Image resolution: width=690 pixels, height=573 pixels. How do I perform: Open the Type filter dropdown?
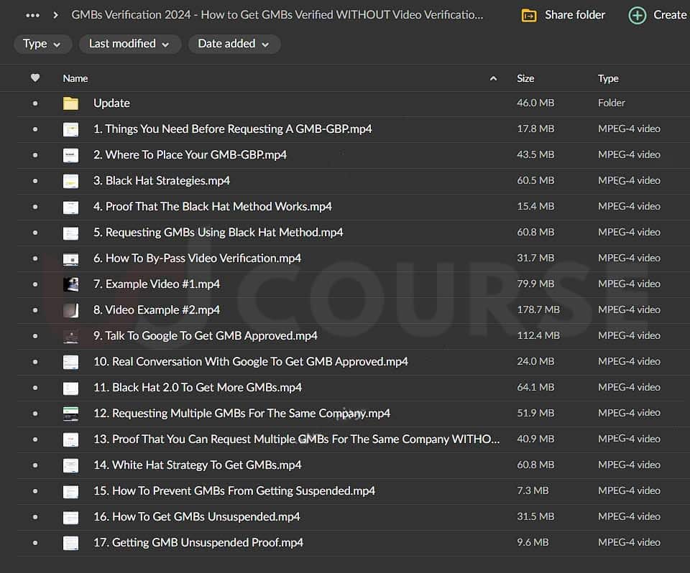(x=42, y=44)
